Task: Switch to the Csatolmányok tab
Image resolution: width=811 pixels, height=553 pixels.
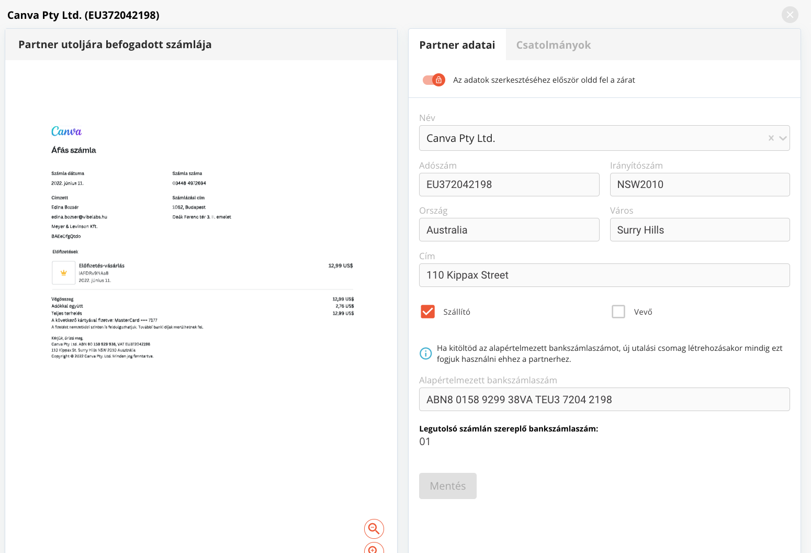Action: pyautogui.click(x=554, y=45)
